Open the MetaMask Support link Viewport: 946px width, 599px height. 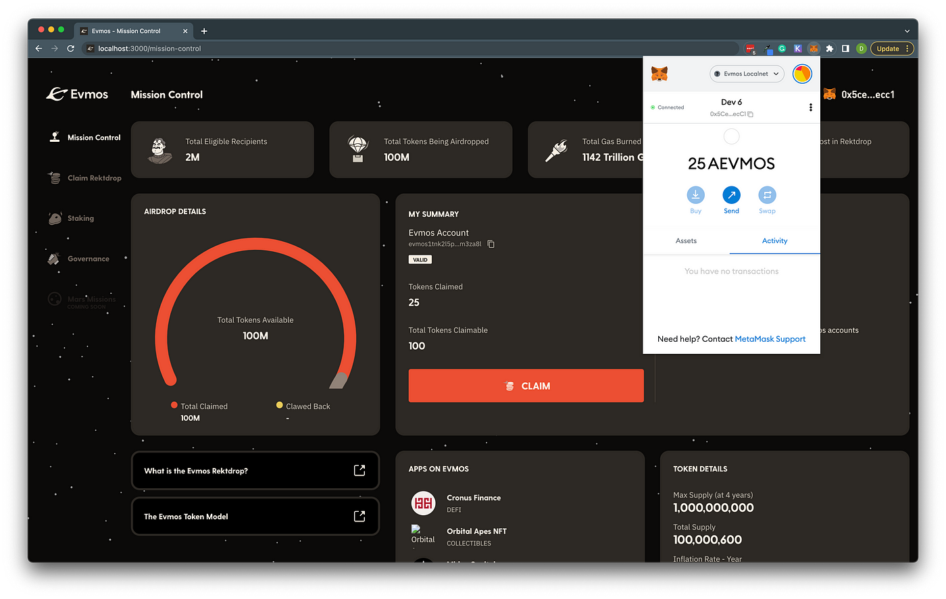click(770, 339)
